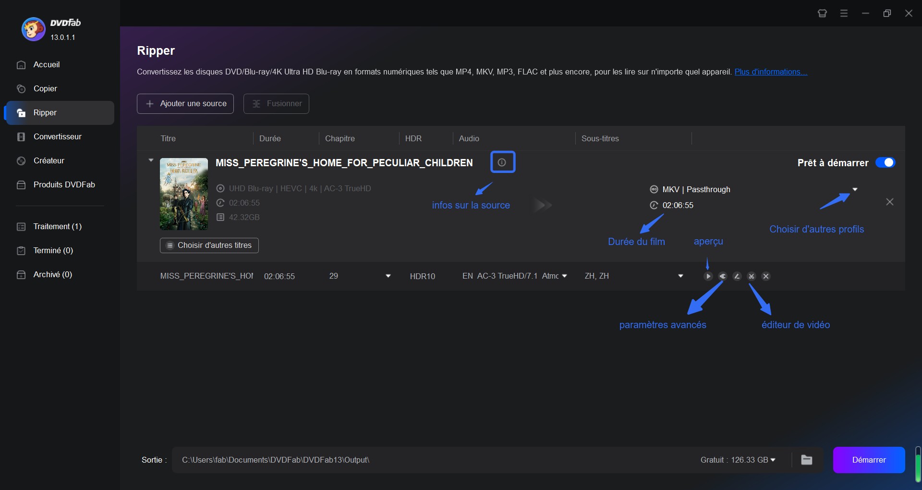The image size is (922, 490).
Task: Click the movie poster thumbnail
Action: 184,194
